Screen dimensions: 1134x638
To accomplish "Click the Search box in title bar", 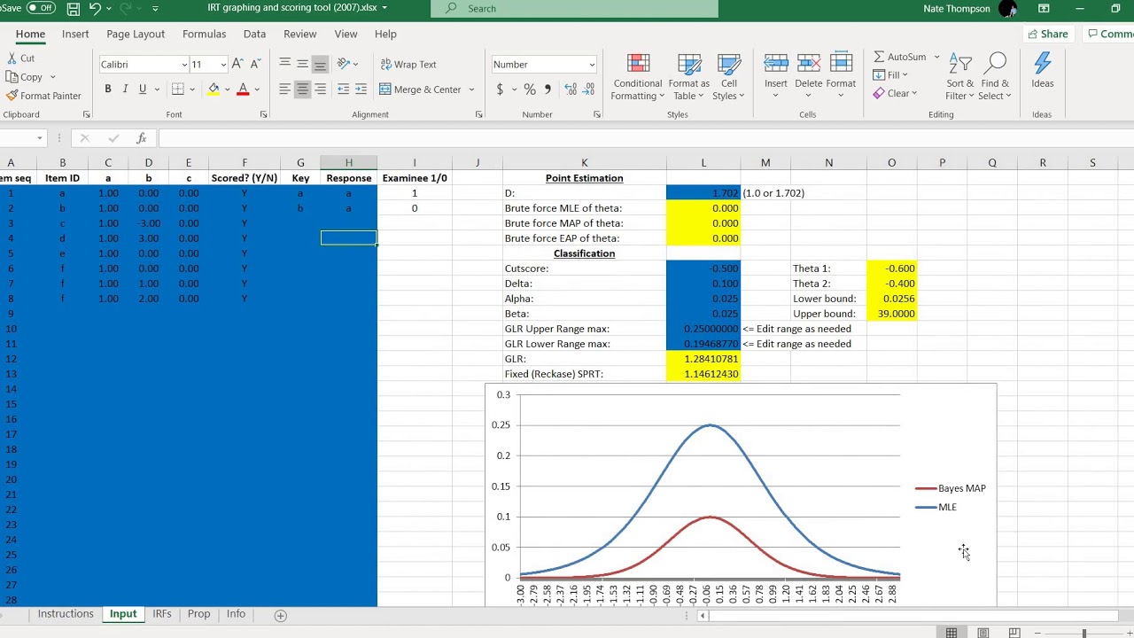I will click(574, 9).
